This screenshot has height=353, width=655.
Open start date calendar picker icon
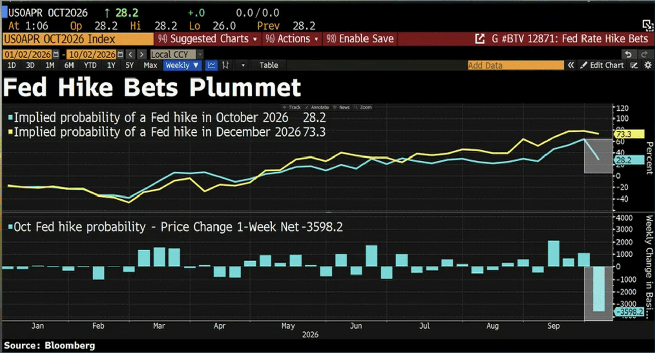coord(56,54)
